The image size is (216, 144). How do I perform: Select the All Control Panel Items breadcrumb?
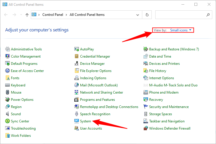coord(87,15)
